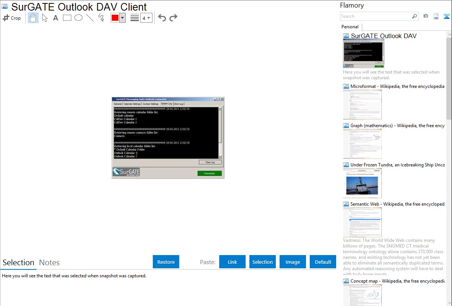The height and width of the screenshot is (306, 452).
Task: Switch to the Notes tab
Action: (x=49, y=263)
